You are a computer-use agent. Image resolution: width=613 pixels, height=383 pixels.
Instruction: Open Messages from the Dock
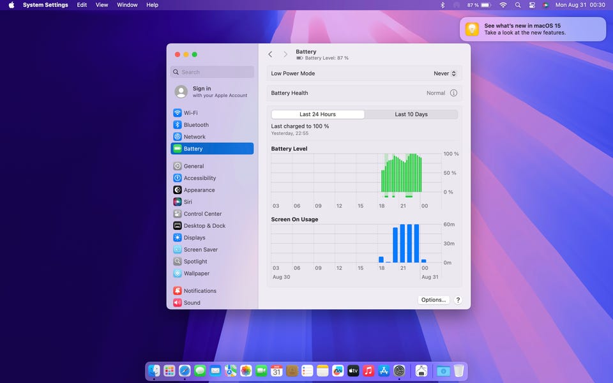pyautogui.click(x=200, y=370)
